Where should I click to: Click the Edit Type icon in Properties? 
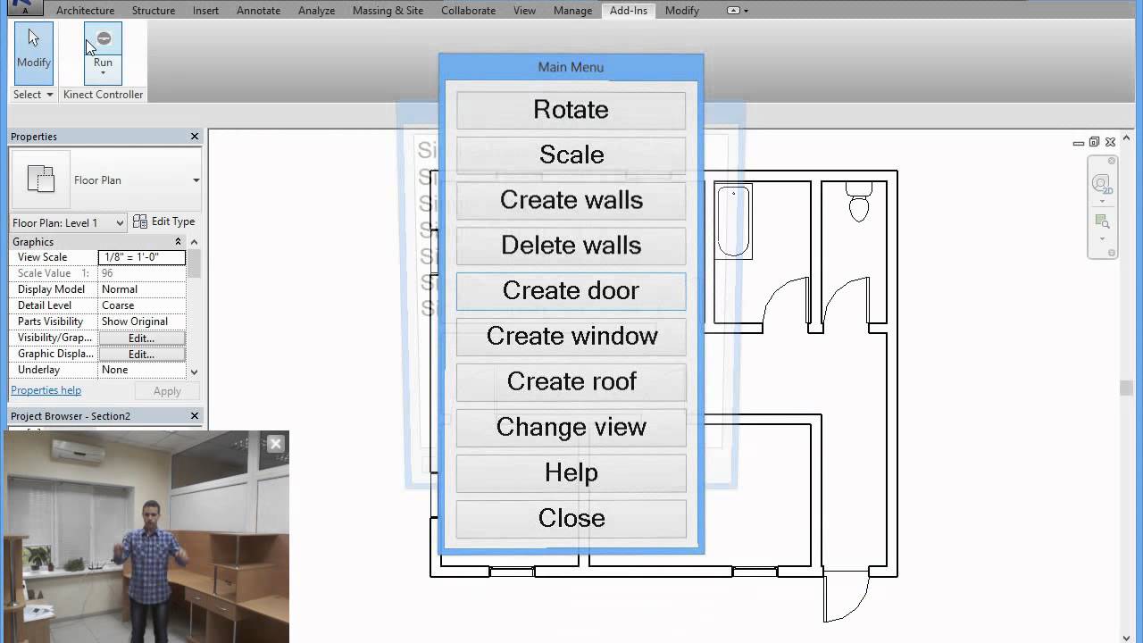[139, 221]
